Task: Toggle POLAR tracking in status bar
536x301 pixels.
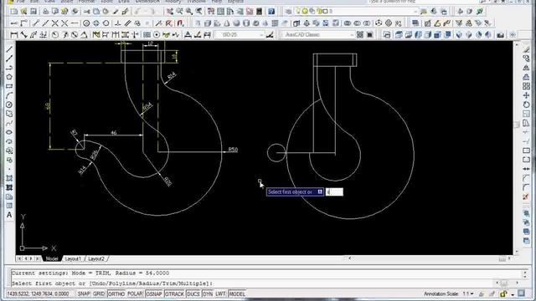Action: [x=135, y=293]
